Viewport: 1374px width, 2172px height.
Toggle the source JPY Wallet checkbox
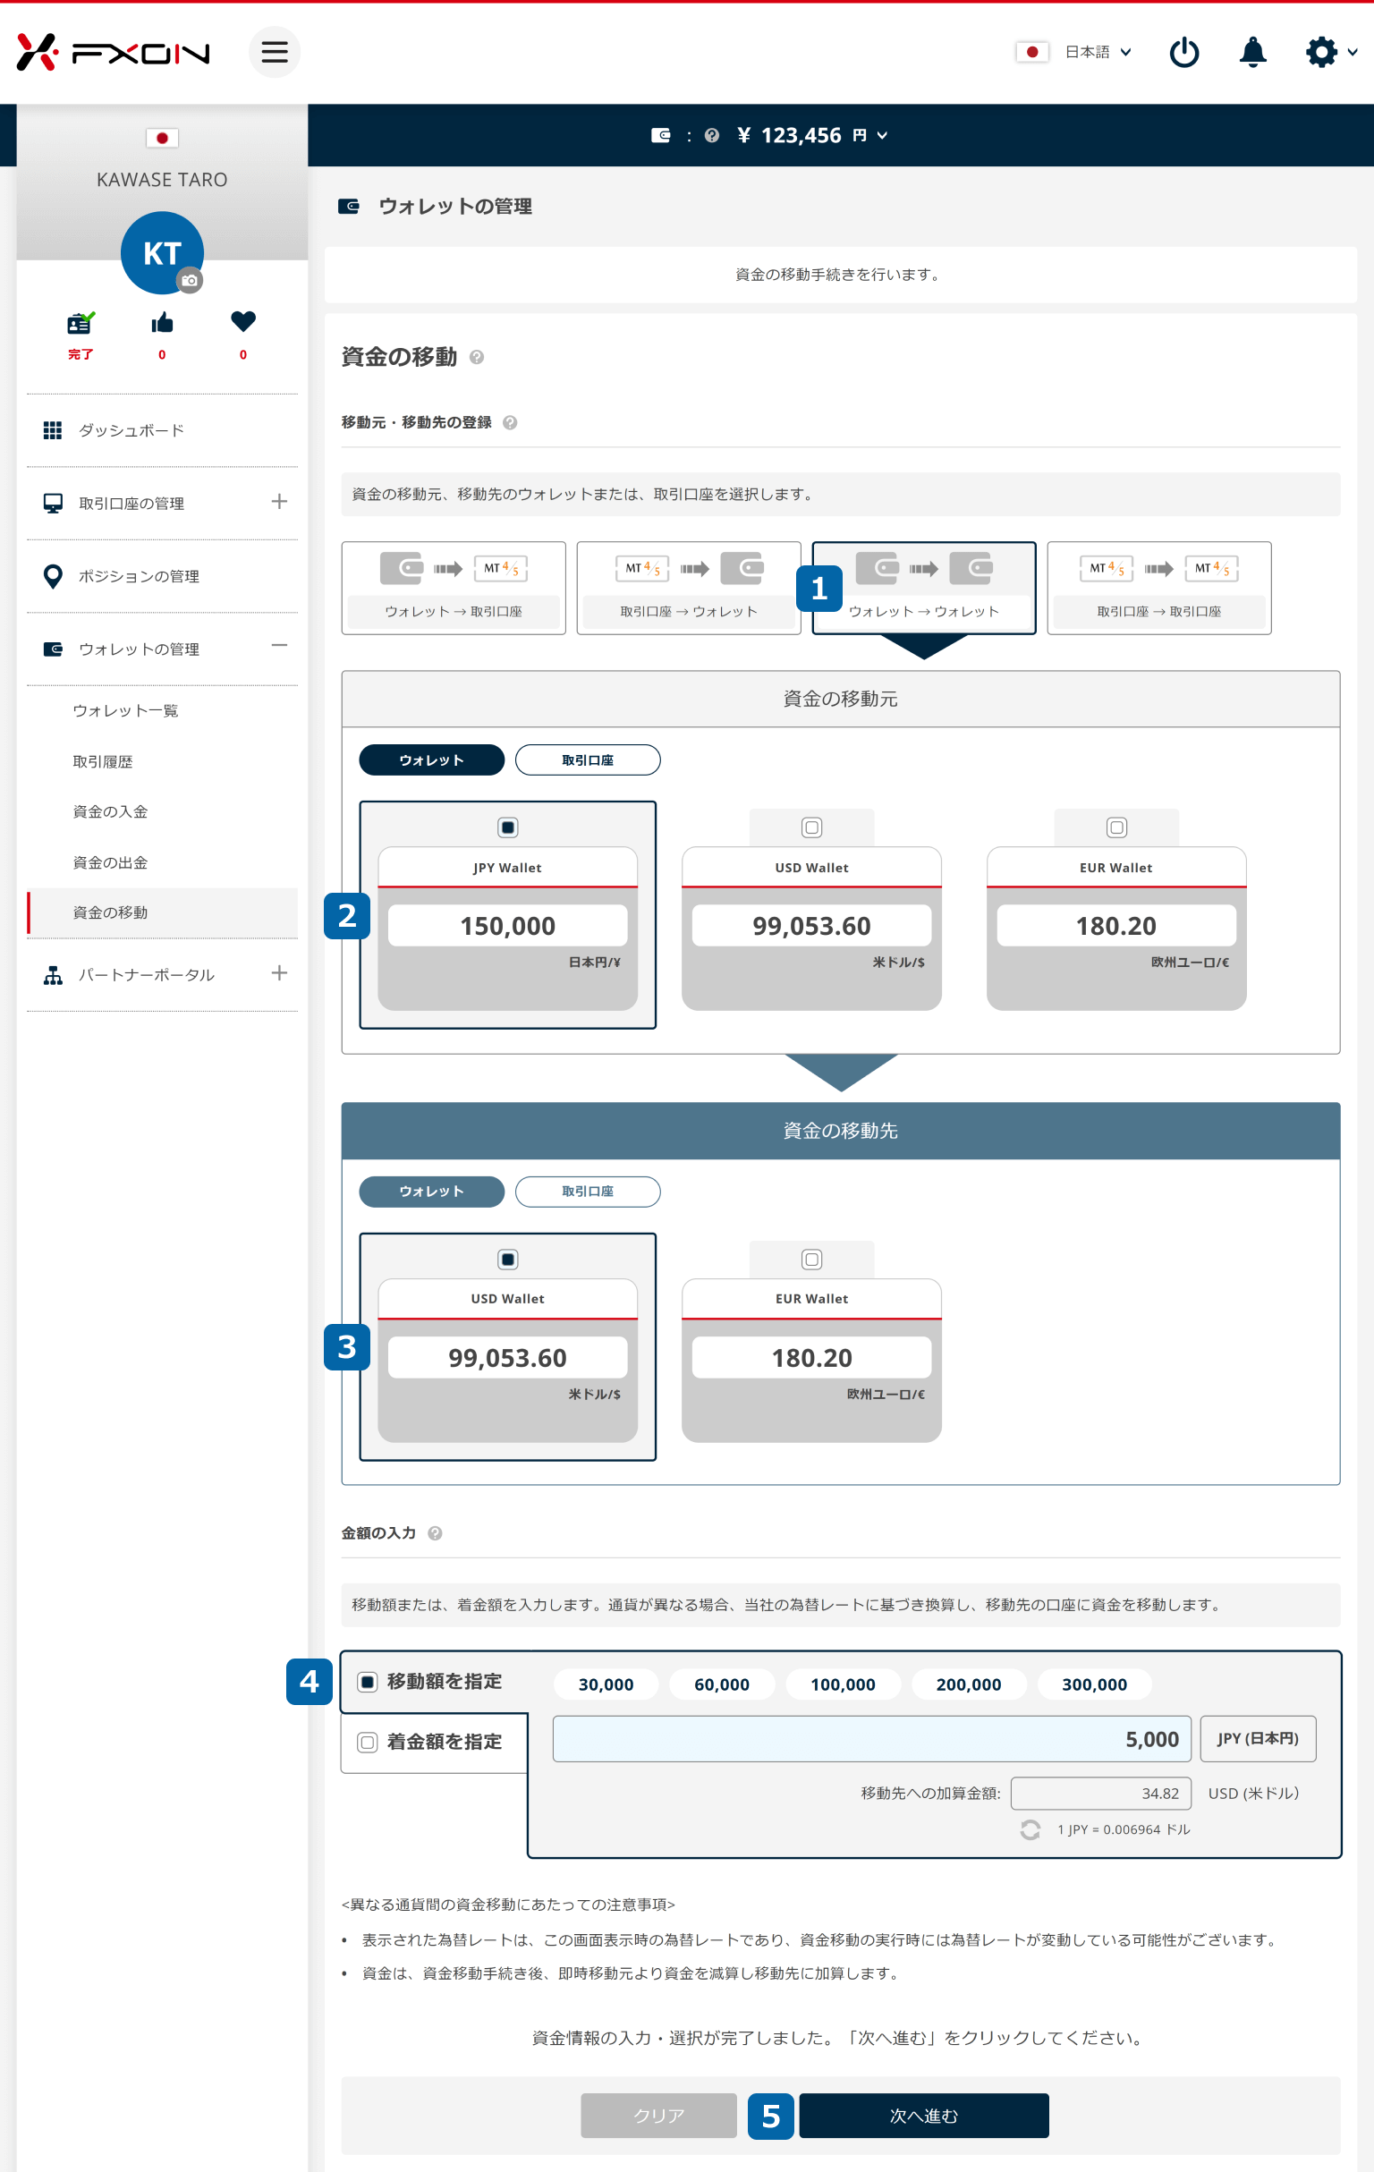(x=508, y=827)
